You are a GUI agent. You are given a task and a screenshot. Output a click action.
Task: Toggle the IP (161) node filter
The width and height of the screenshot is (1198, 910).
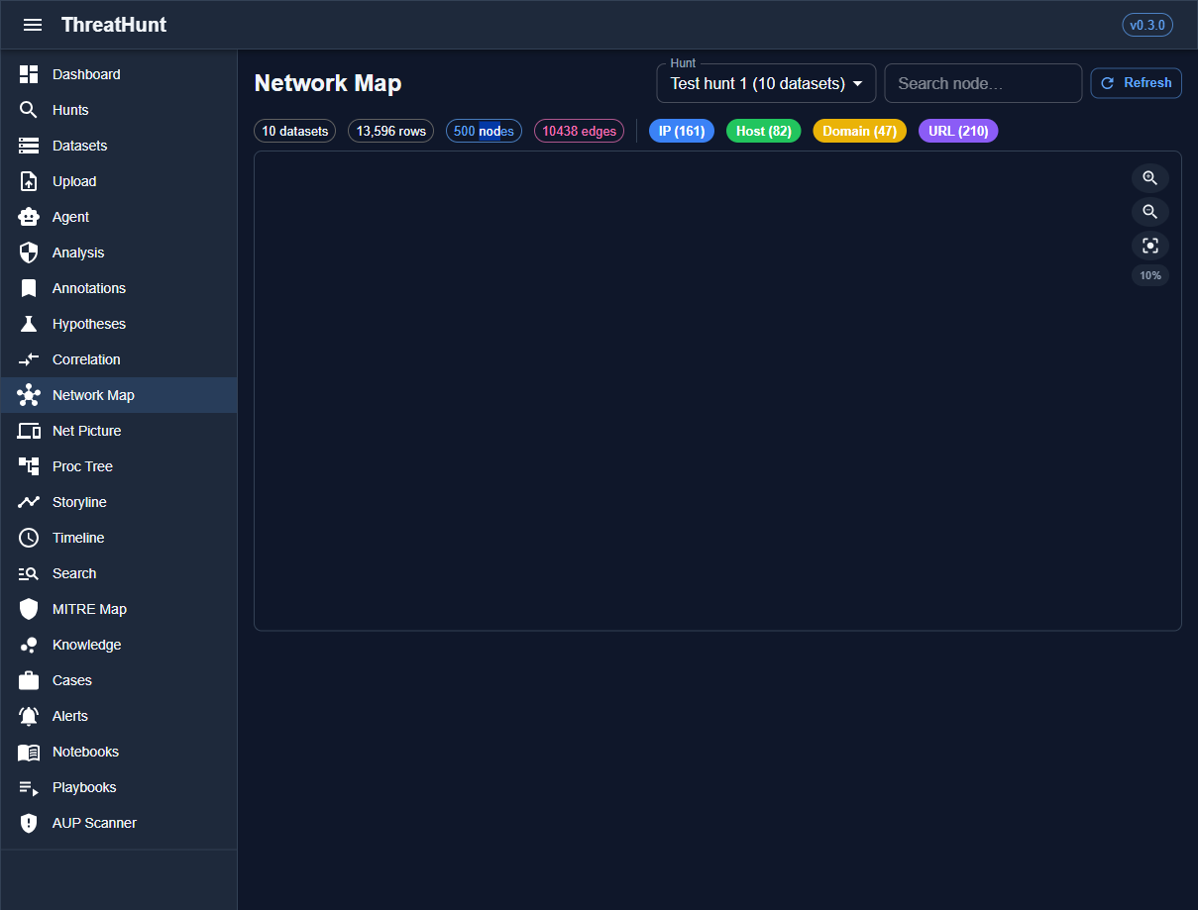coord(681,131)
